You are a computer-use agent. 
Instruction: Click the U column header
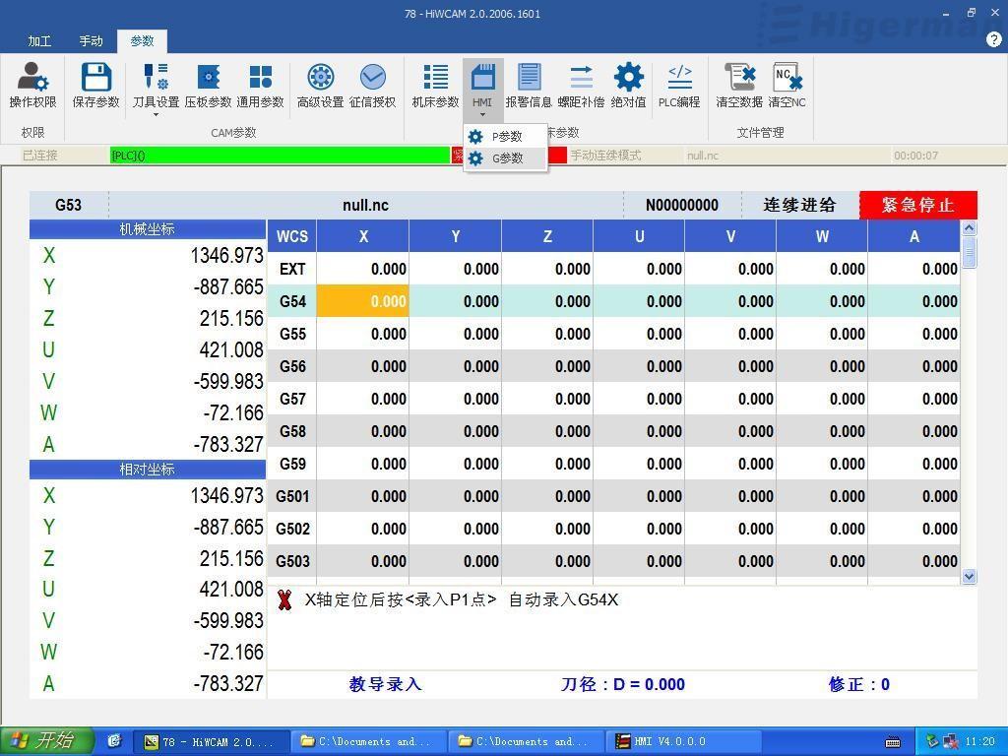coord(639,236)
